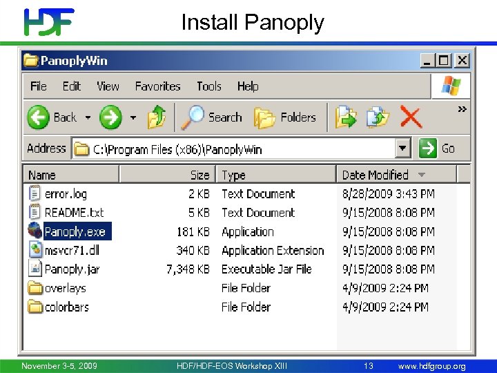Click the Application Extension type text
The width and height of the screenshot is (497, 373).
tap(273, 251)
